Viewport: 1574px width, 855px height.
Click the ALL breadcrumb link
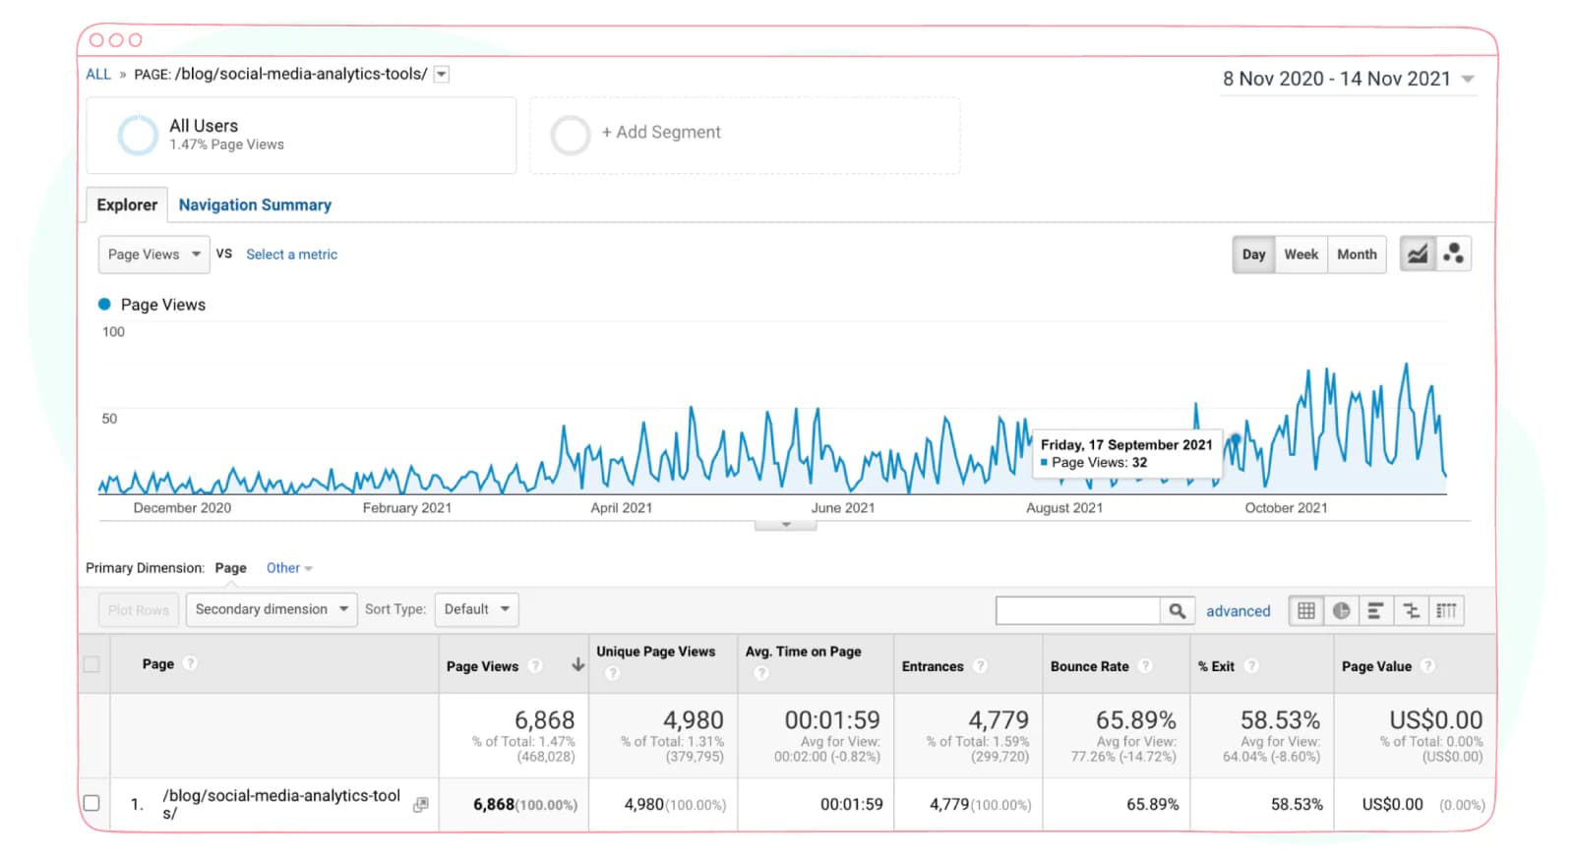pos(98,74)
